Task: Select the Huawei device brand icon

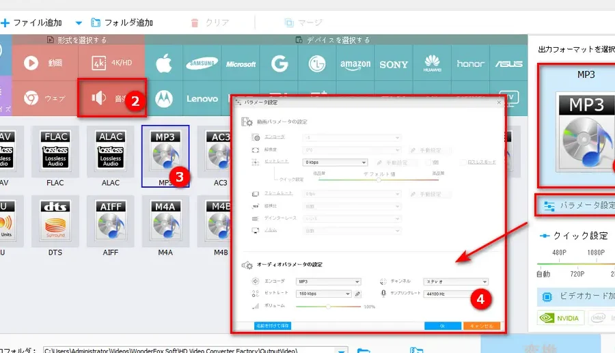Action: coord(432,63)
